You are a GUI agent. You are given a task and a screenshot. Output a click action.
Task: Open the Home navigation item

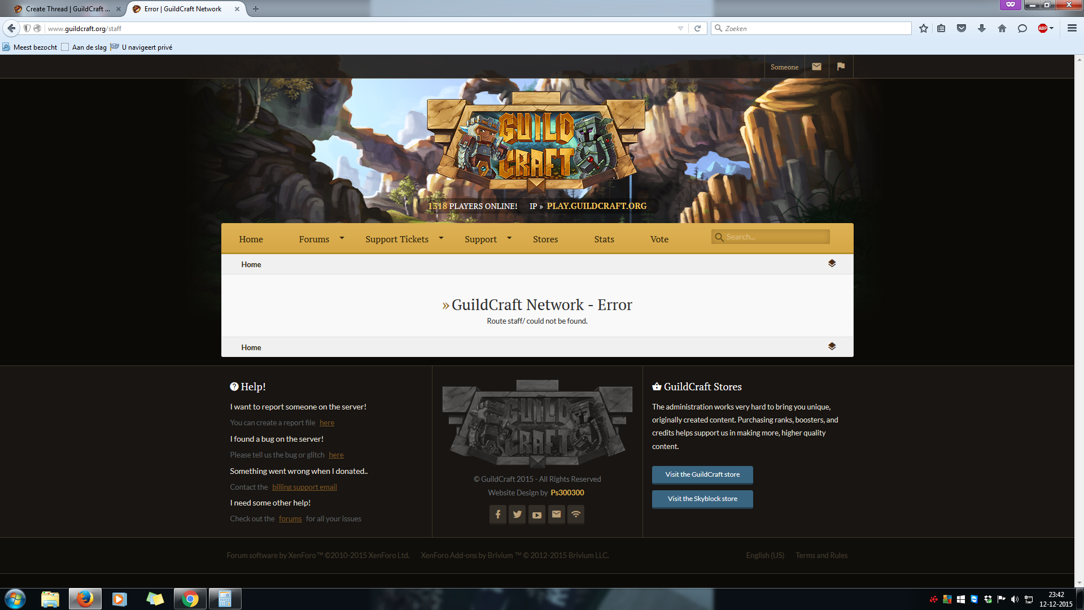coord(251,239)
